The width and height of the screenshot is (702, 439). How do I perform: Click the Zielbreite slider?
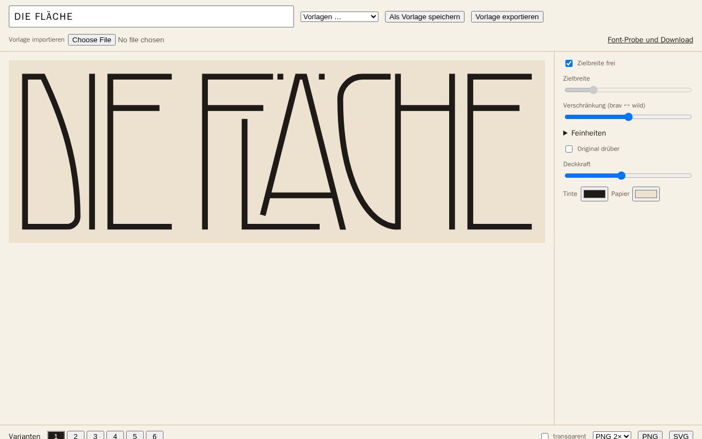click(x=628, y=90)
